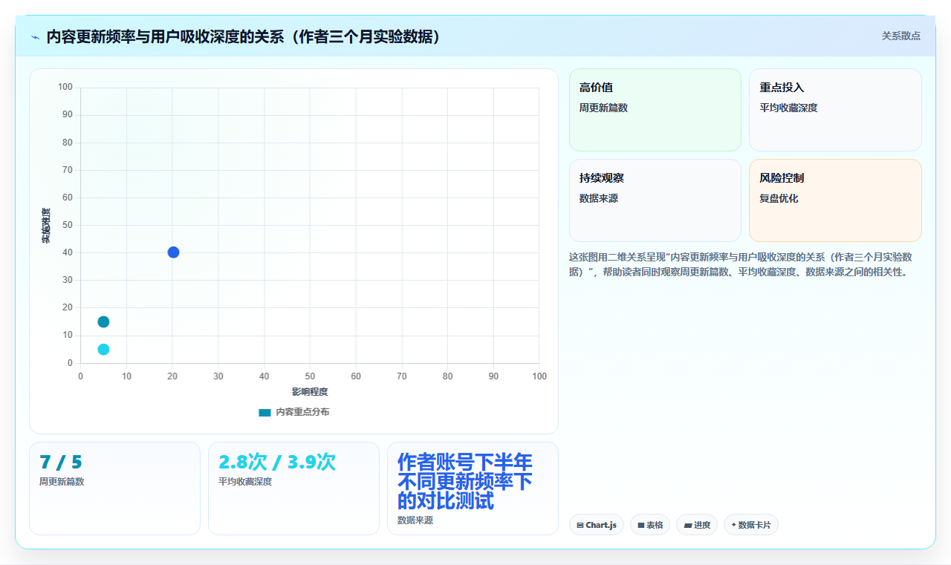Click the 复盘优化 text in 风险控制 card

[779, 198]
